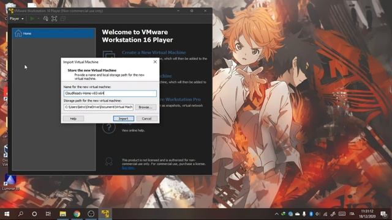392x220 pixels.
Task: Click the View online help text
Action: tap(133, 130)
